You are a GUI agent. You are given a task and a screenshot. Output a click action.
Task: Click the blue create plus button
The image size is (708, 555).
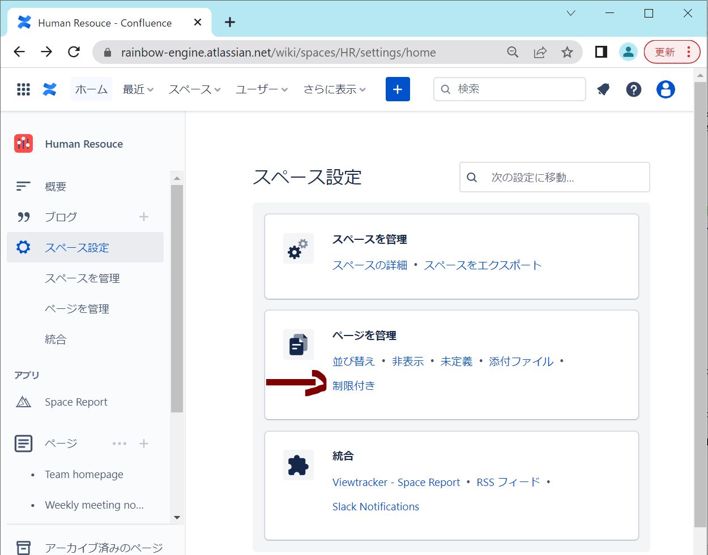(398, 89)
